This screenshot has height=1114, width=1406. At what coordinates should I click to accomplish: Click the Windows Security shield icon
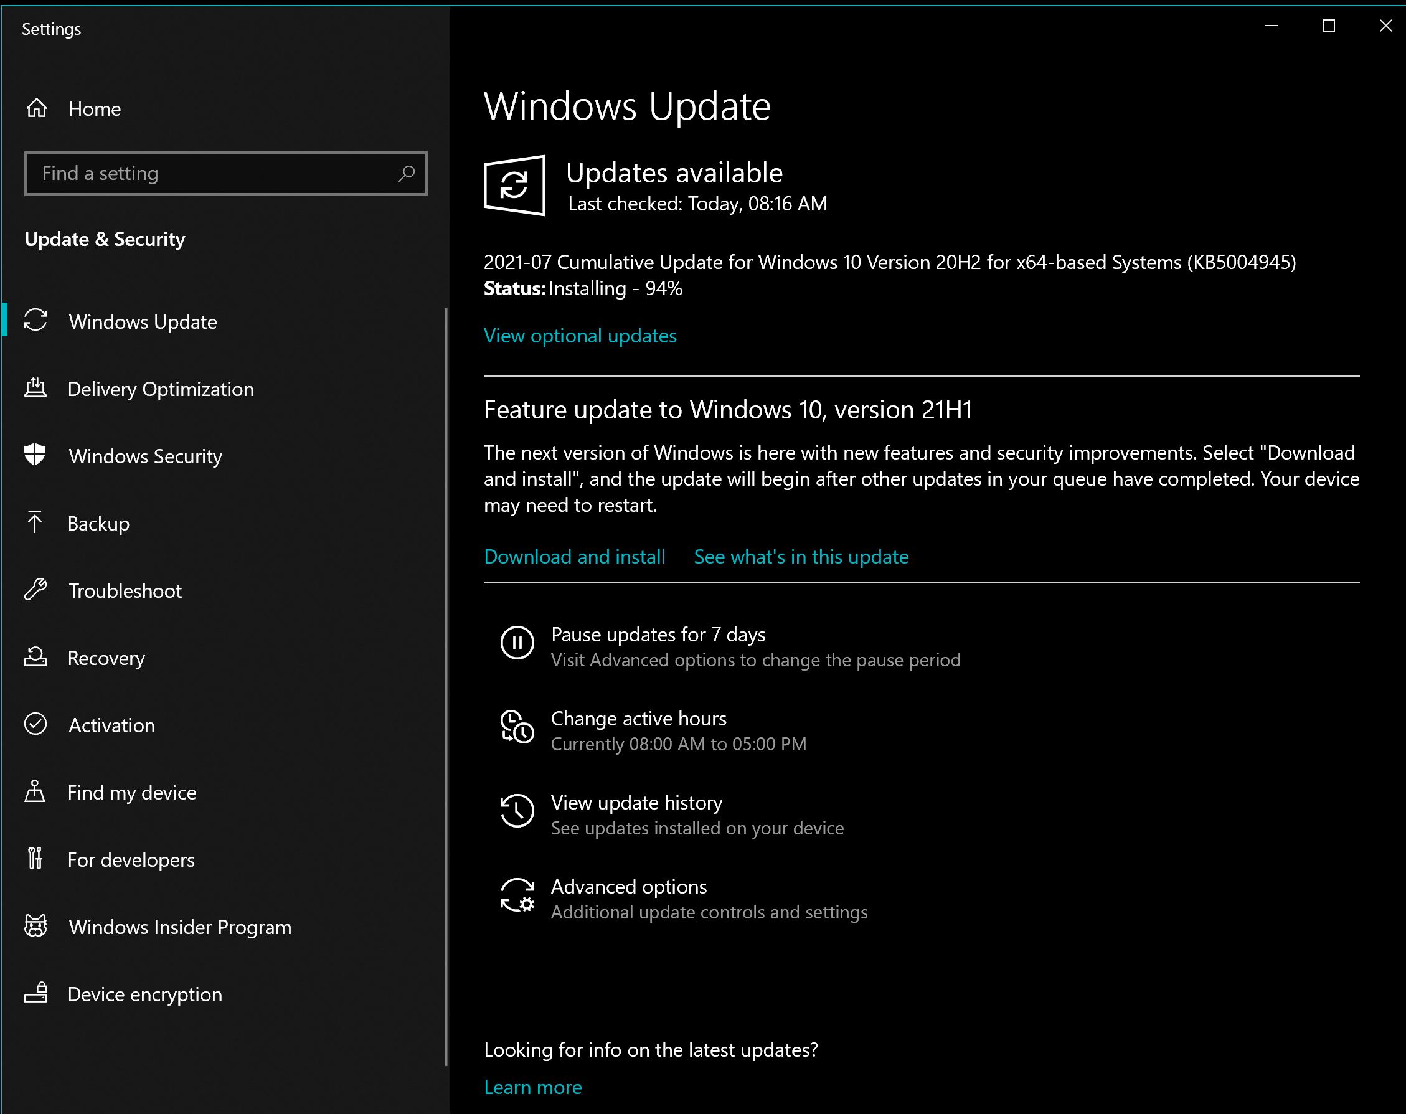(35, 455)
